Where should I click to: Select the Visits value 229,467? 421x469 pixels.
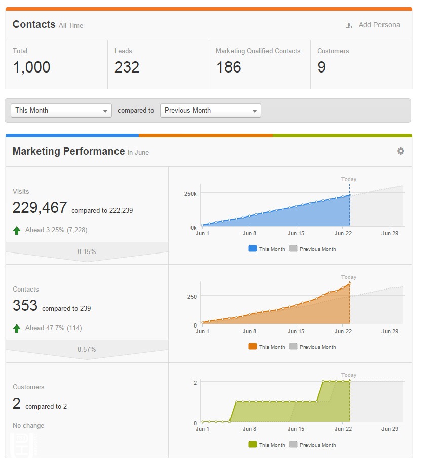(40, 207)
